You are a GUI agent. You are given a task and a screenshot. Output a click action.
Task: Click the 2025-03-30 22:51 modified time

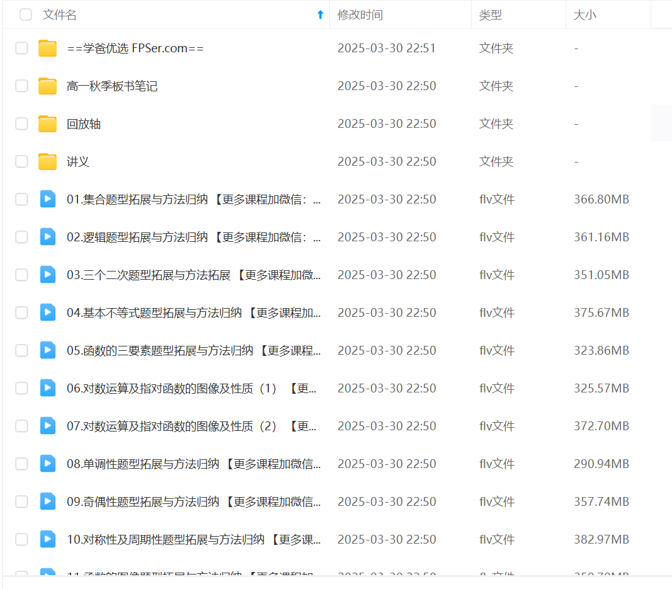point(387,48)
